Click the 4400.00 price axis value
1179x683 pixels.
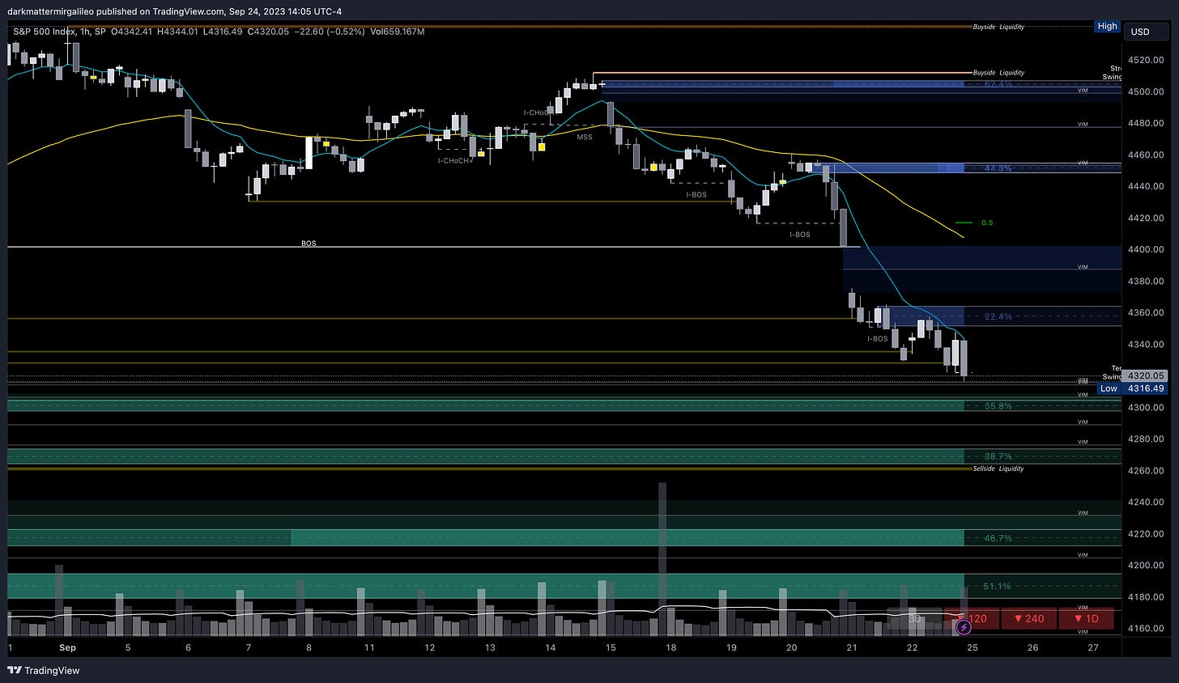pyautogui.click(x=1146, y=249)
